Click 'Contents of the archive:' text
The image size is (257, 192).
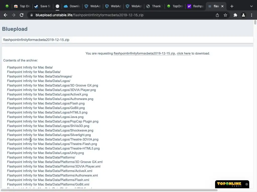click(21, 60)
